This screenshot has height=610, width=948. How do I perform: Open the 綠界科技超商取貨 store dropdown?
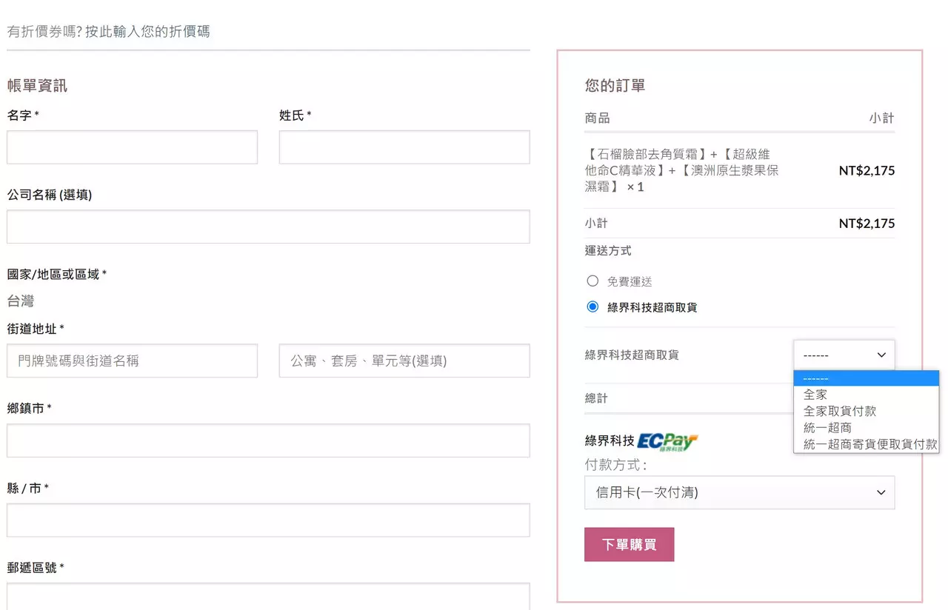tap(844, 355)
